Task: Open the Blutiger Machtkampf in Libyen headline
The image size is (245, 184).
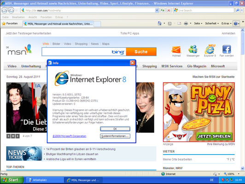Action: coord(72,154)
